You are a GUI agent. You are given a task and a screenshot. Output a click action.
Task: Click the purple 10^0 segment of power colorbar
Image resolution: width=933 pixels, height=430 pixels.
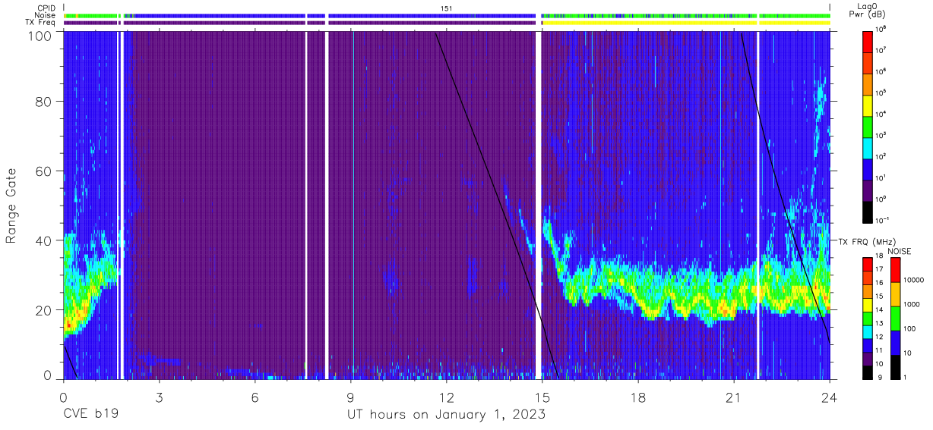pyautogui.click(x=868, y=190)
